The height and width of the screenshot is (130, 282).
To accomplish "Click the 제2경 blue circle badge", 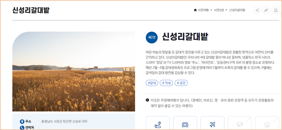I will (152, 38).
